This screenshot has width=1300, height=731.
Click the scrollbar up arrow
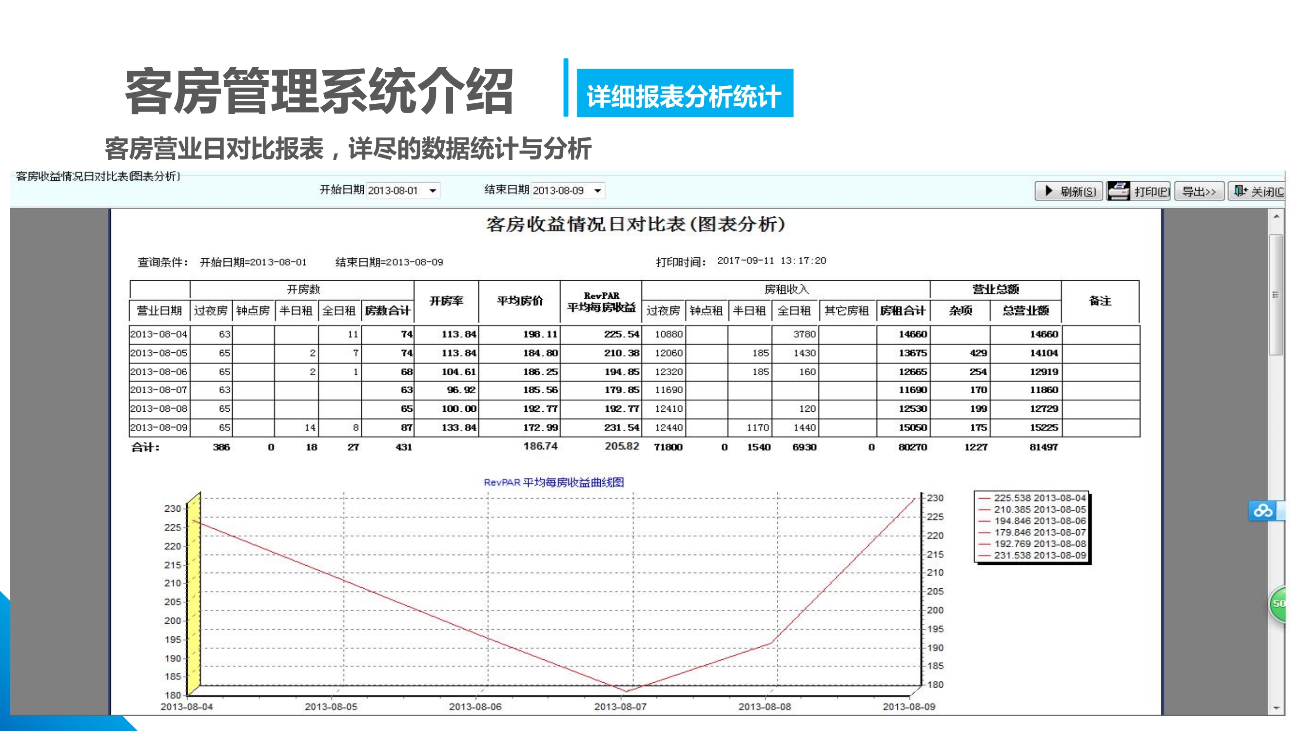point(1276,216)
